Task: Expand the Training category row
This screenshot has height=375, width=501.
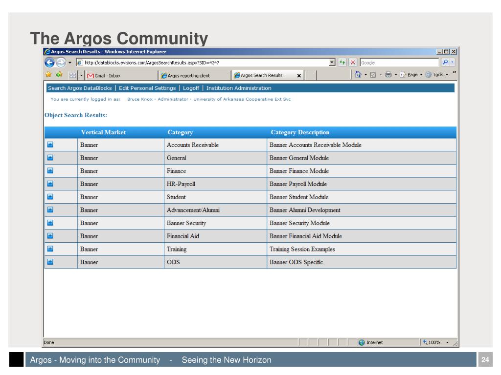Action: 50,249
